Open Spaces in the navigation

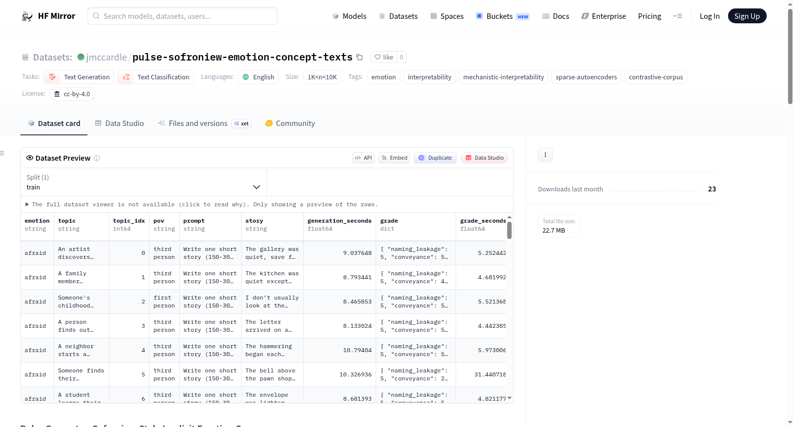tap(447, 16)
